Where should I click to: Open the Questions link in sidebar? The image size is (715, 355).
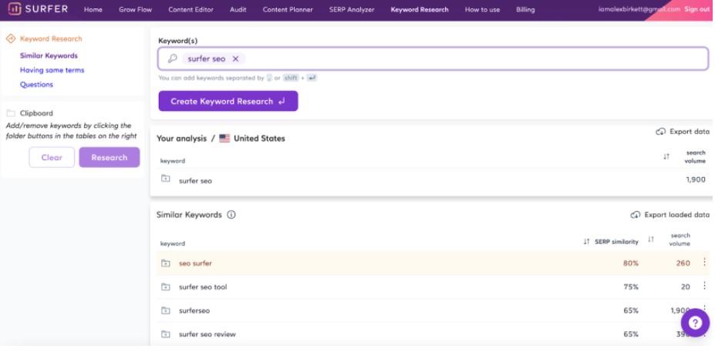tap(36, 85)
